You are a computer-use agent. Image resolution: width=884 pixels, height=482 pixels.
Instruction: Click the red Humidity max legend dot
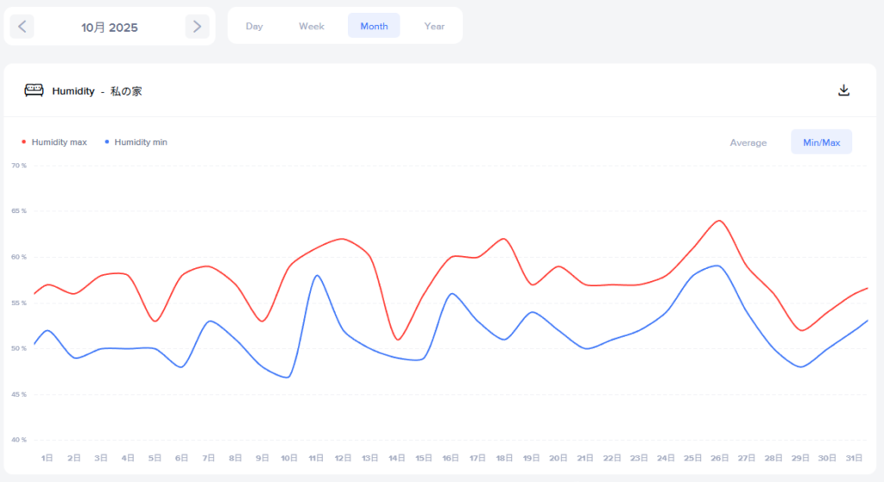pos(23,141)
